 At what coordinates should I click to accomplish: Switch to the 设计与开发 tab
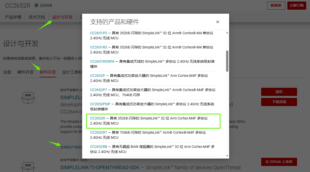coord(63,17)
